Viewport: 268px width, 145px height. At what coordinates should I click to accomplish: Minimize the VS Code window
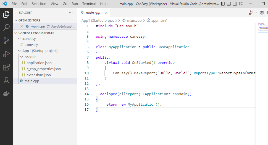[251, 4]
